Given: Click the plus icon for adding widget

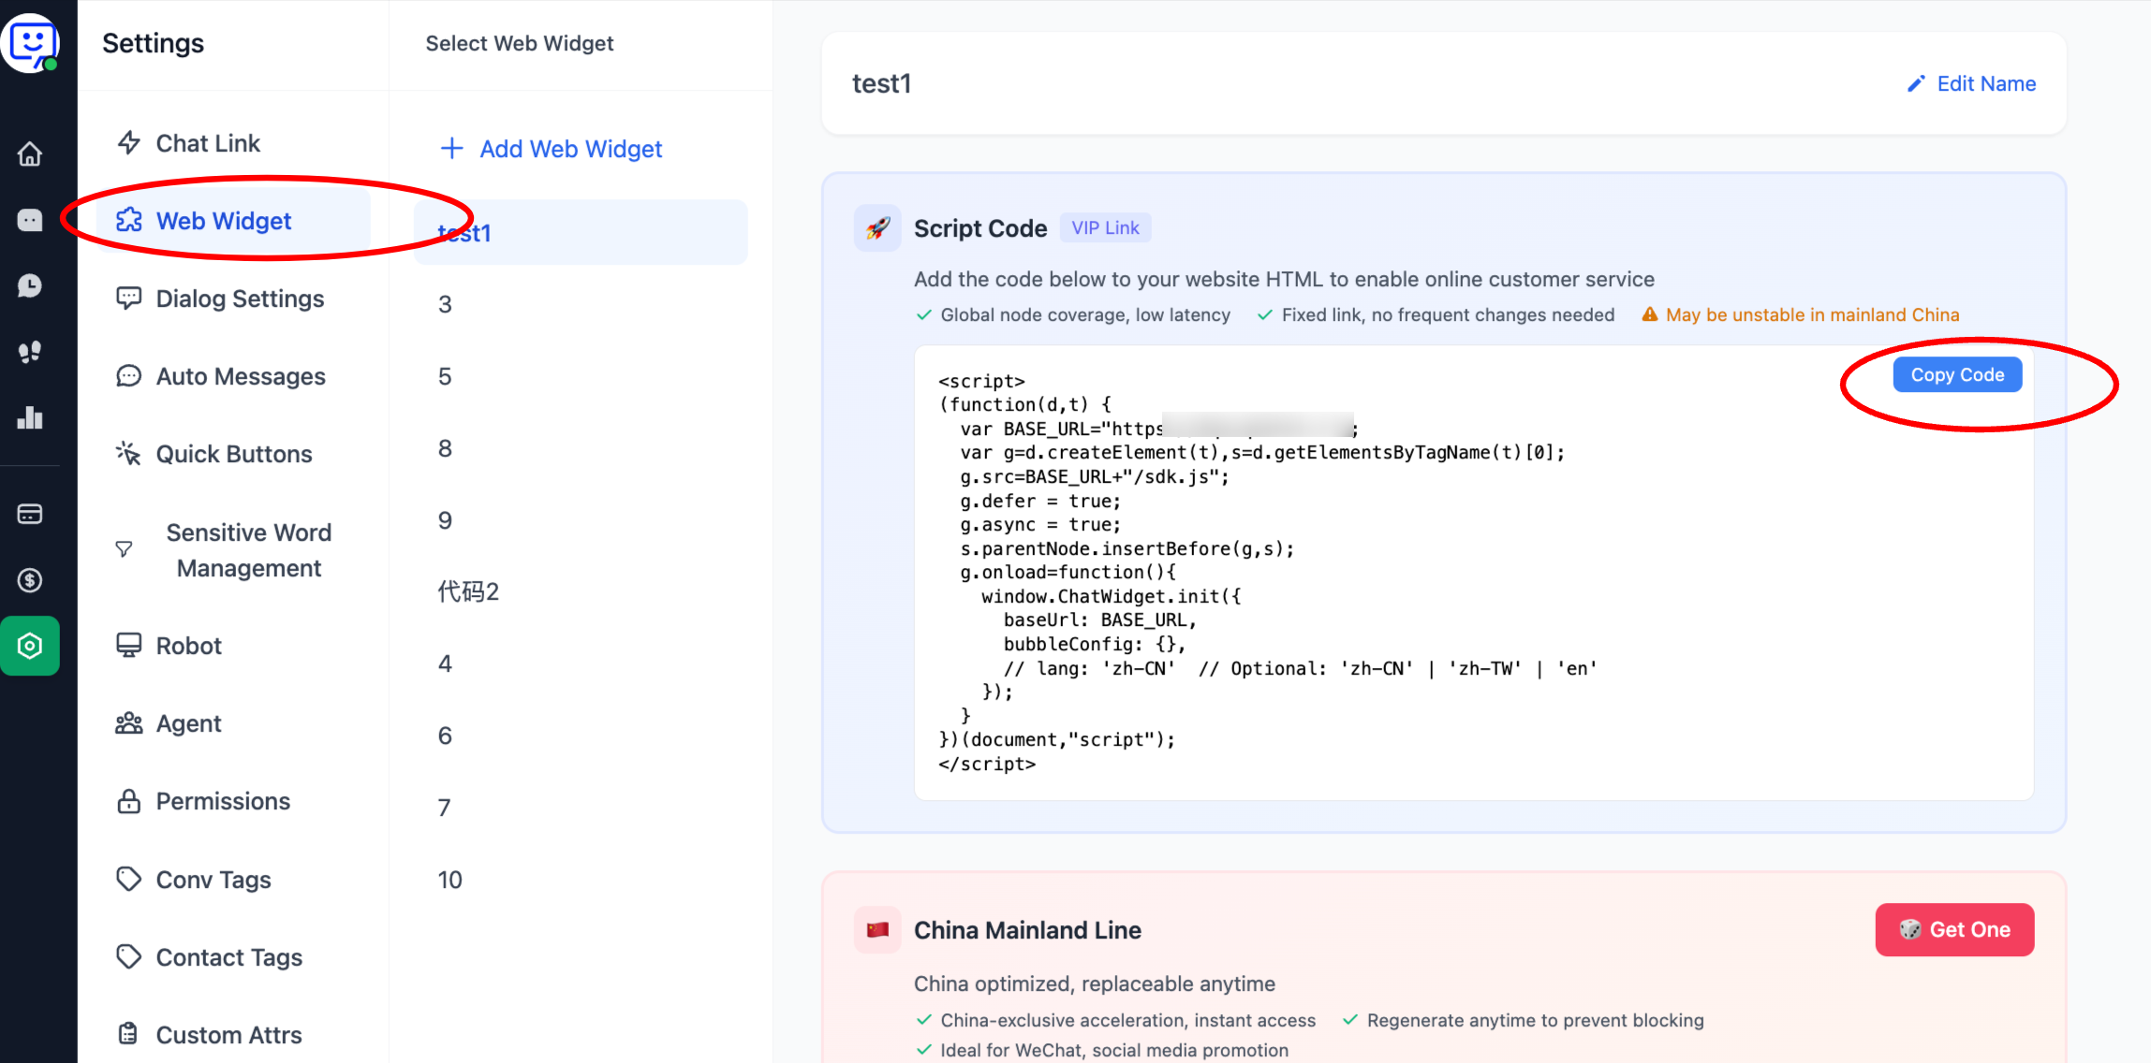Looking at the screenshot, I should 452,148.
